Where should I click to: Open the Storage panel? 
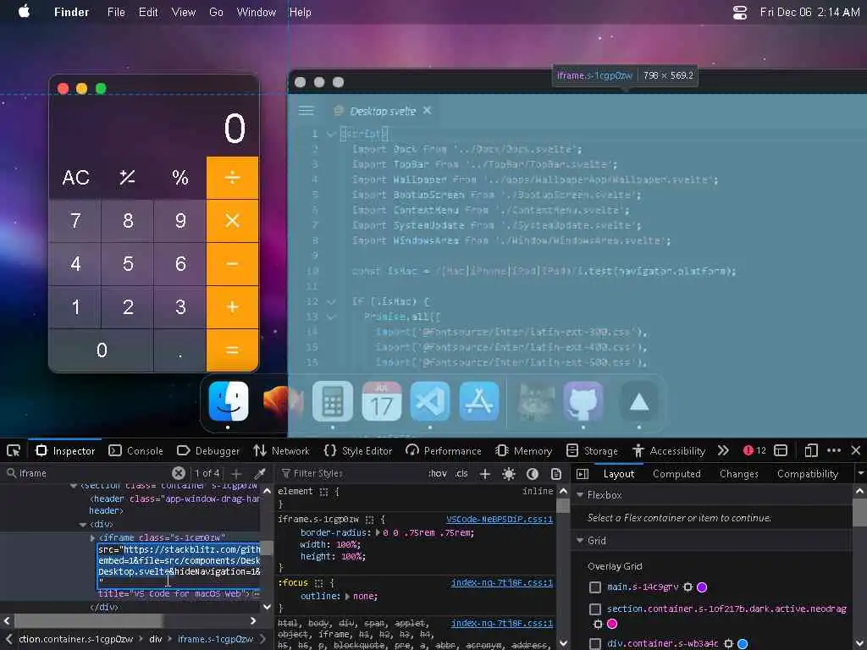(592, 450)
